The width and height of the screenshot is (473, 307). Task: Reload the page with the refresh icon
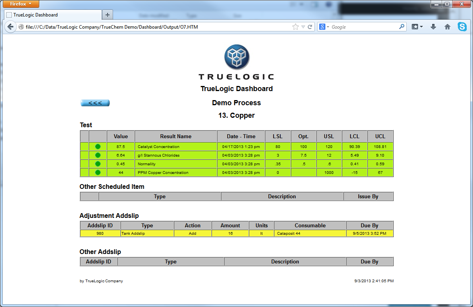coord(310,27)
